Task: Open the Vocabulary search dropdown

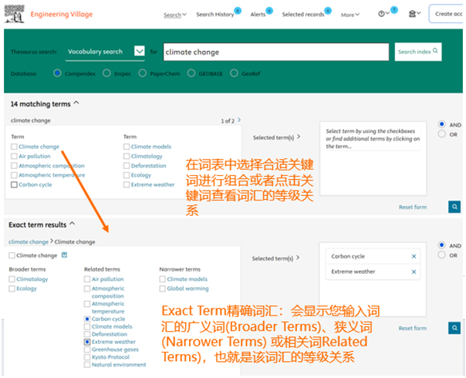Action: pyautogui.click(x=139, y=52)
